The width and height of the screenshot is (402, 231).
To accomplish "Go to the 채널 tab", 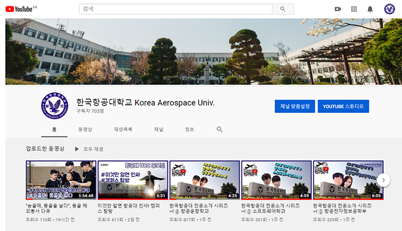I will pyautogui.click(x=159, y=130).
